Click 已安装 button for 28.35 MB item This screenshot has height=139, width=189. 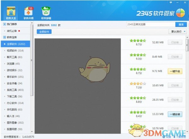pyautogui.click(x=175, y=100)
